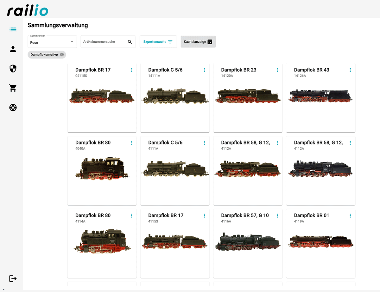Open the shield security sidebar icon
380x292 pixels.
(x=13, y=69)
